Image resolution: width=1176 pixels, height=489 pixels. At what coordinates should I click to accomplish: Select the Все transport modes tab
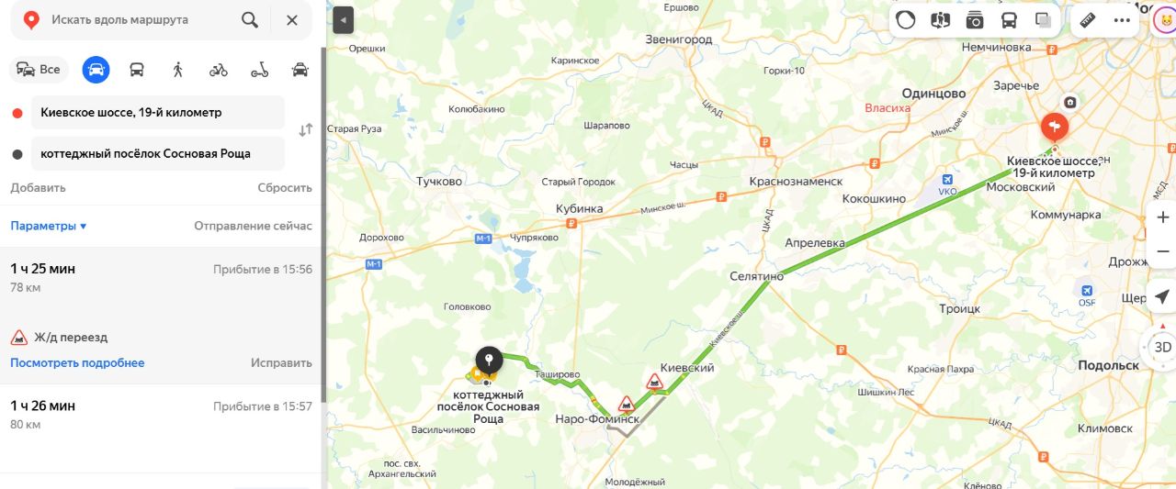coord(39,70)
